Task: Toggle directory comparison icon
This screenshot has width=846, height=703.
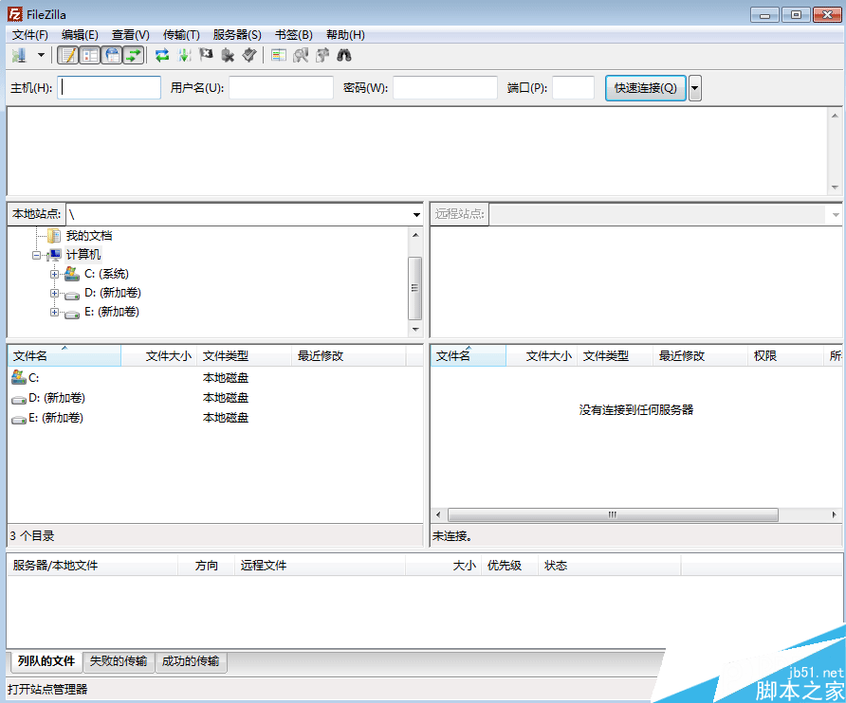Action: point(300,55)
